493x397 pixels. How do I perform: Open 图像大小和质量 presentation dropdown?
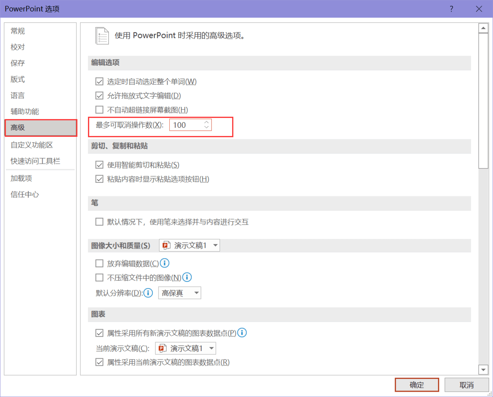[x=189, y=245]
